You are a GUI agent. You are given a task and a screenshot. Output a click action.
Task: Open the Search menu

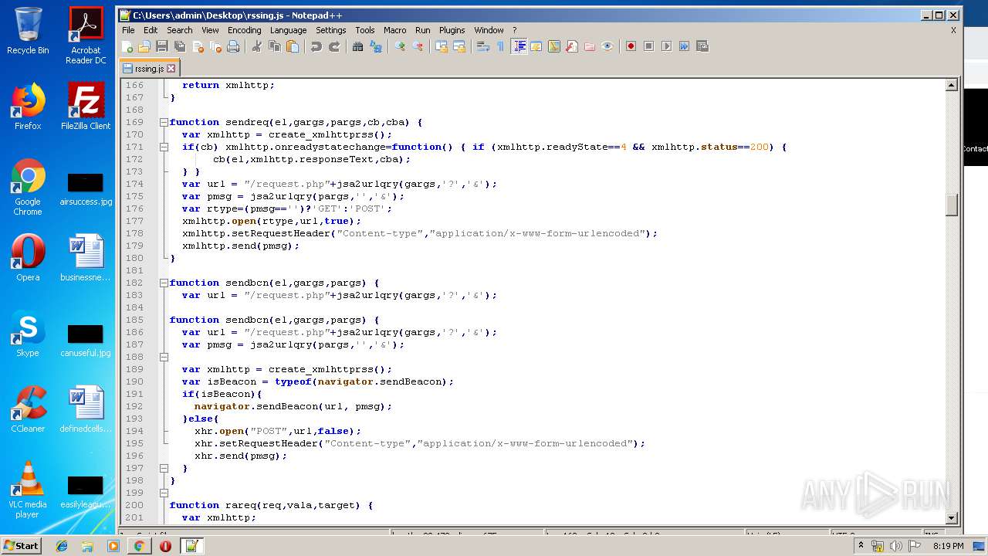coord(179,30)
